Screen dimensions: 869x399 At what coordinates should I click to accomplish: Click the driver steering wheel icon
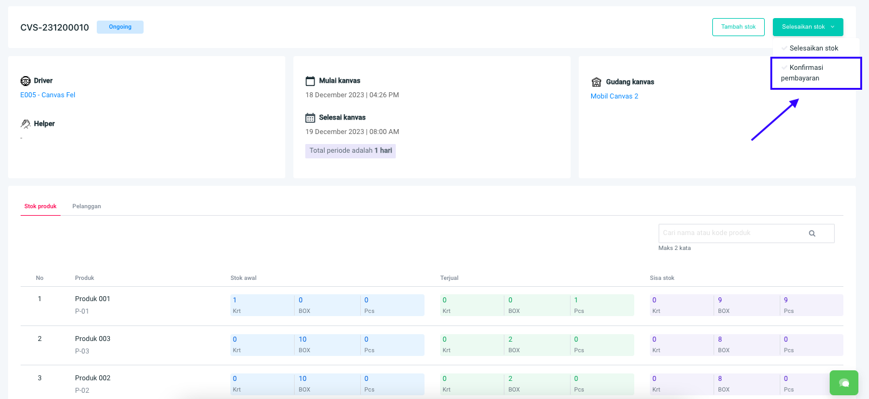coord(26,81)
